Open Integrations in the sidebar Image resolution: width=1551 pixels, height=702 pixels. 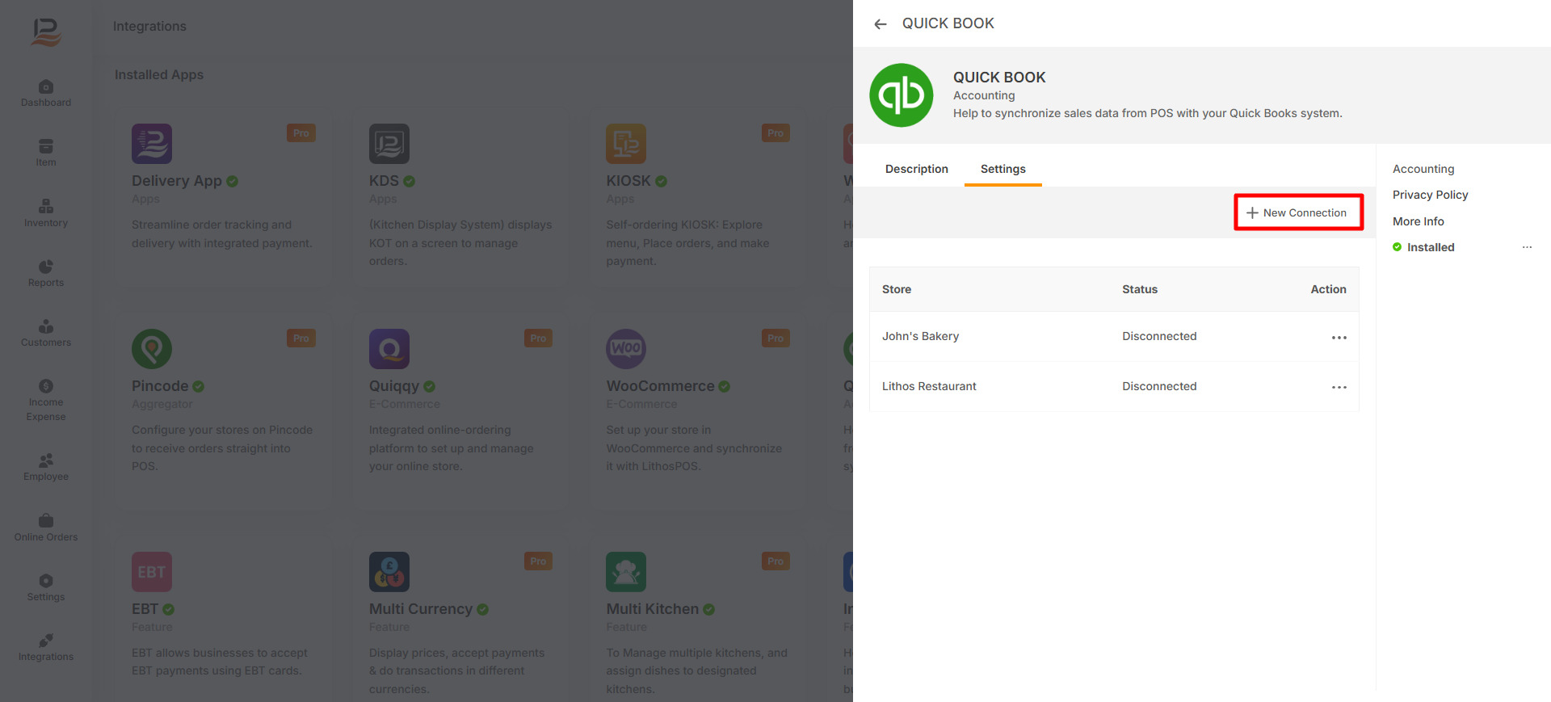[x=46, y=647]
